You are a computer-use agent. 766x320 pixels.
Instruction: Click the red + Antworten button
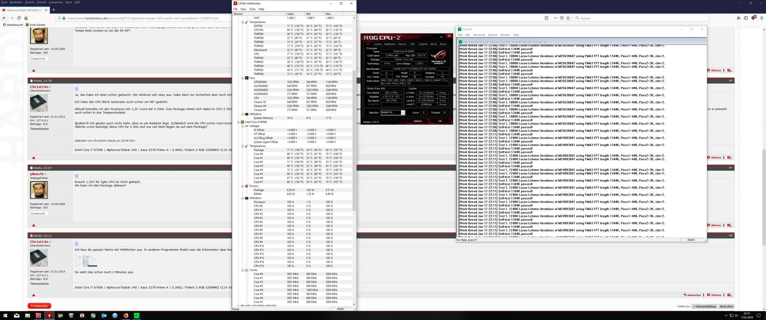[x=39, y=306]
